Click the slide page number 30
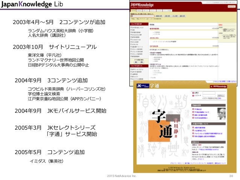 (231, 176)
